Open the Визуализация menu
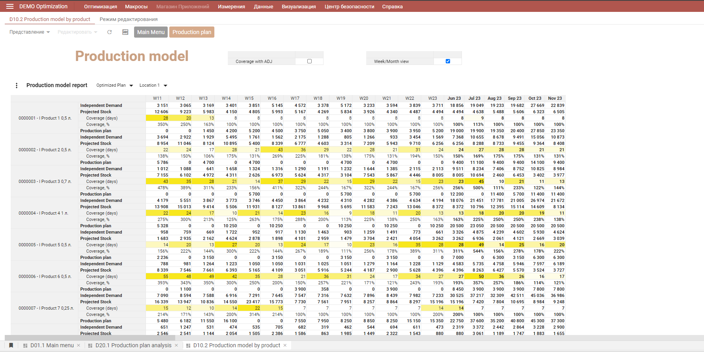 coord(299,7)
